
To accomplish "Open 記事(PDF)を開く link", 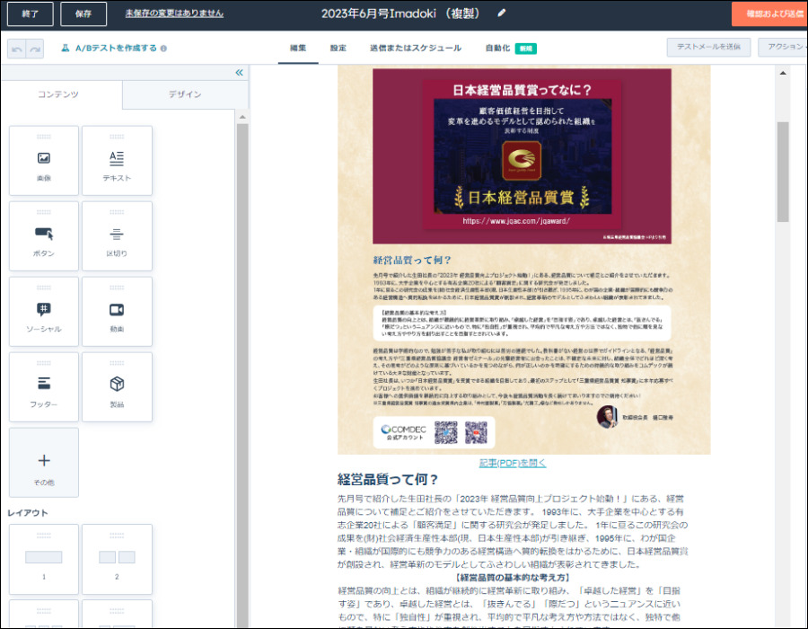I will 513,463.
